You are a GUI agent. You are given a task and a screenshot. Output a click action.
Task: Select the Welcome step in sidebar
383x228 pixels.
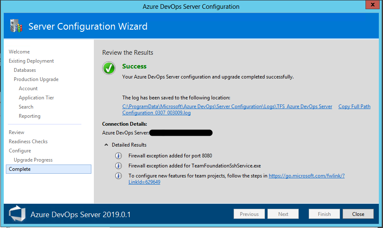pyautogui.click(x=19, y=52)
